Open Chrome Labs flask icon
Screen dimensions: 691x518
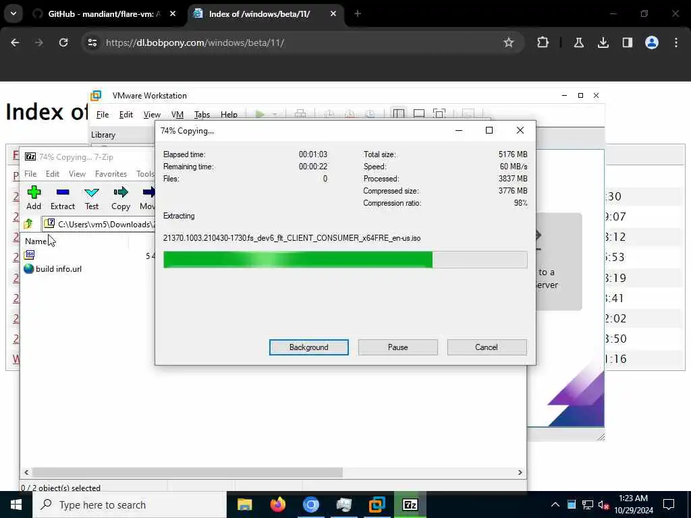coord(579,42)
